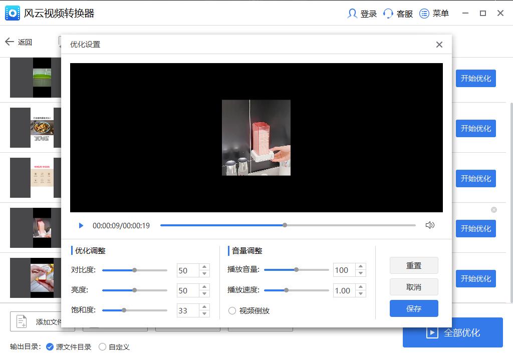Decrease 播放音量 value with down stepper

[360, 273]
